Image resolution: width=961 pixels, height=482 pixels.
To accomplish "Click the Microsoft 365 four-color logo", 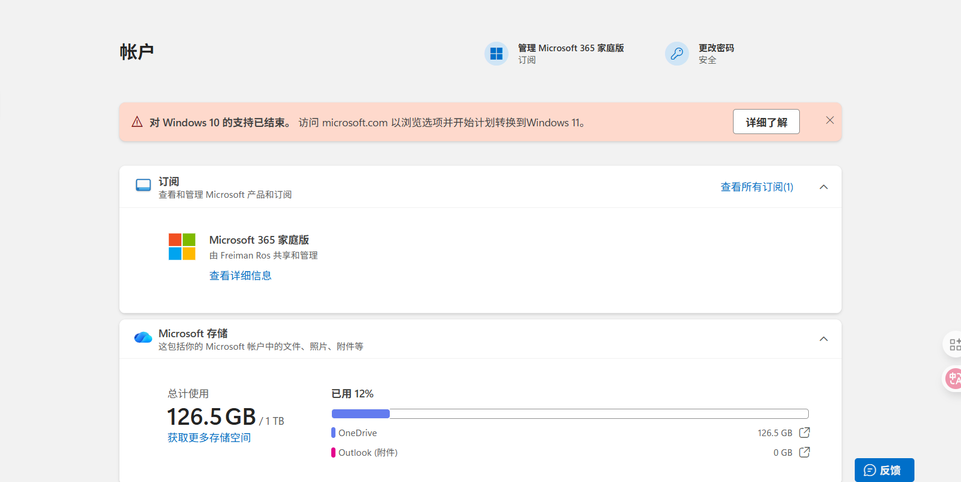I will pos(182,247).
